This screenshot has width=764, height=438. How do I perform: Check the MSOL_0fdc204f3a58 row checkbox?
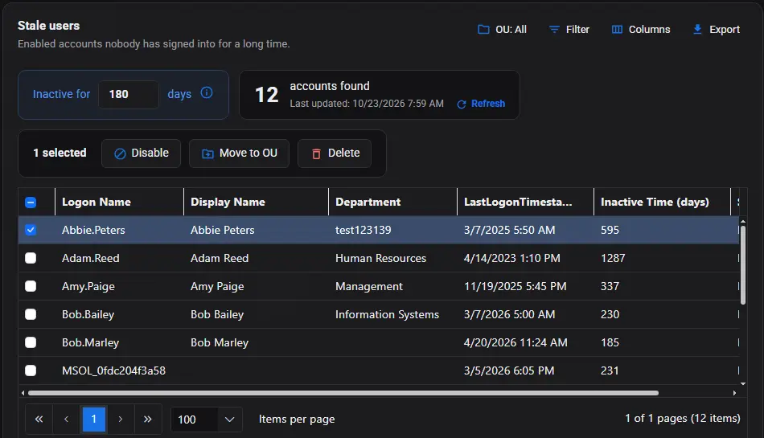pos(31,370)
